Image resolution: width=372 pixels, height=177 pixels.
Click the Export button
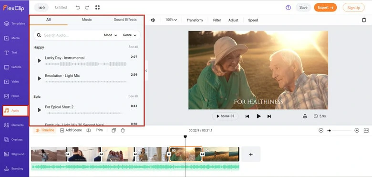[325, 8]
